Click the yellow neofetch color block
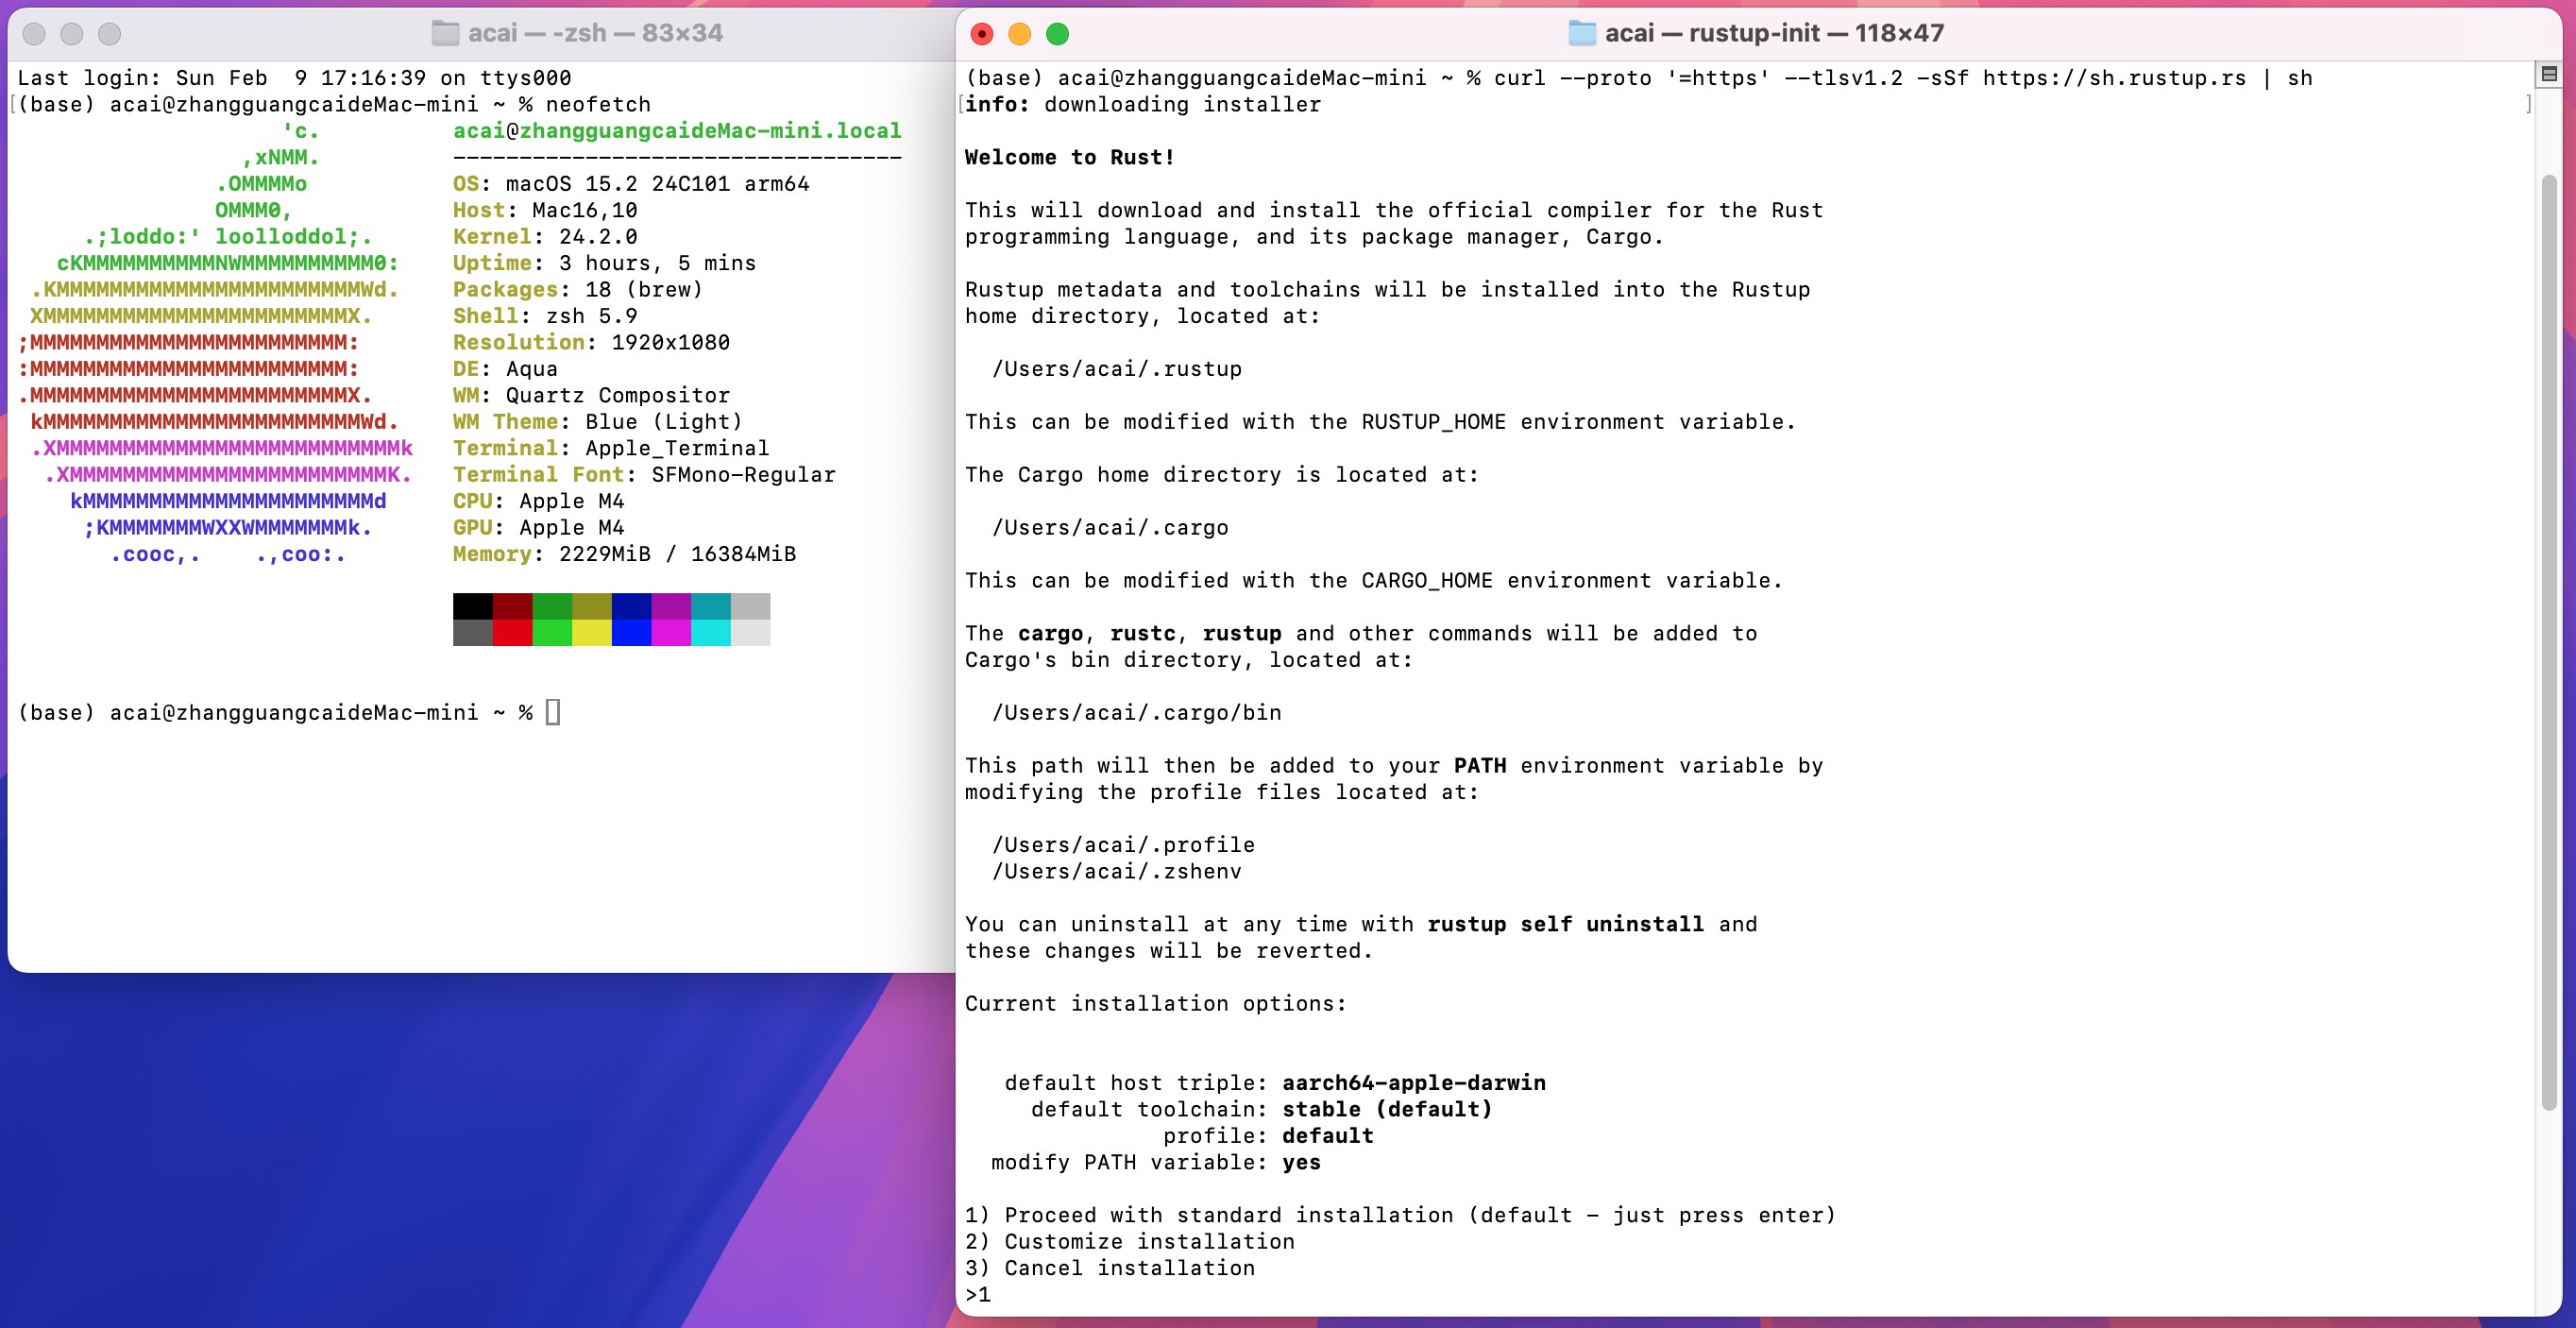This screenshot has height=1328, width=2576. coord(591,632)
